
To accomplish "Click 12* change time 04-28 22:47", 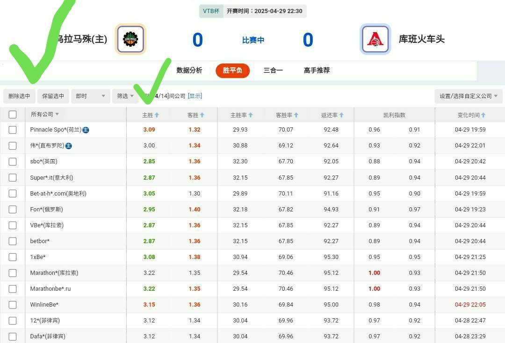I will (470, 321).
